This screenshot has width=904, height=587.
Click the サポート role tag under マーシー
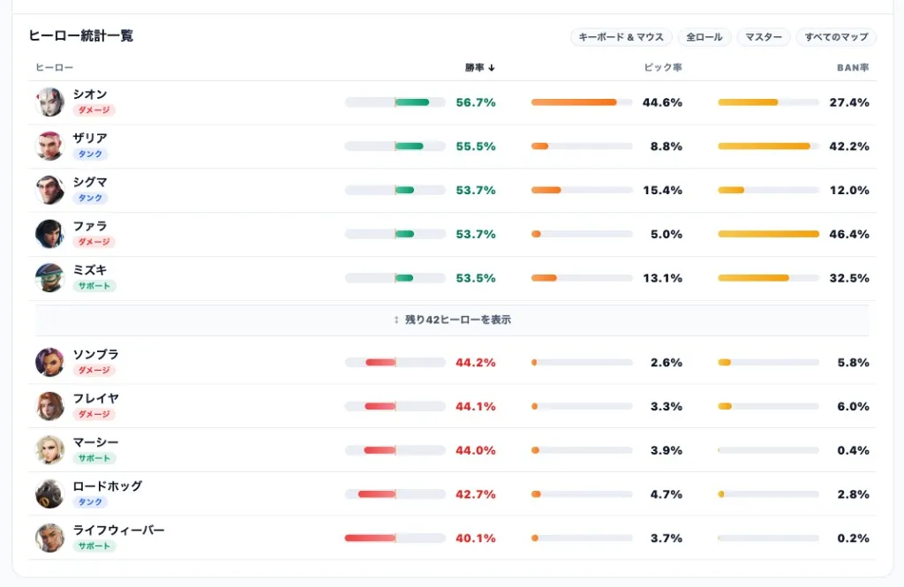[94, 458]
